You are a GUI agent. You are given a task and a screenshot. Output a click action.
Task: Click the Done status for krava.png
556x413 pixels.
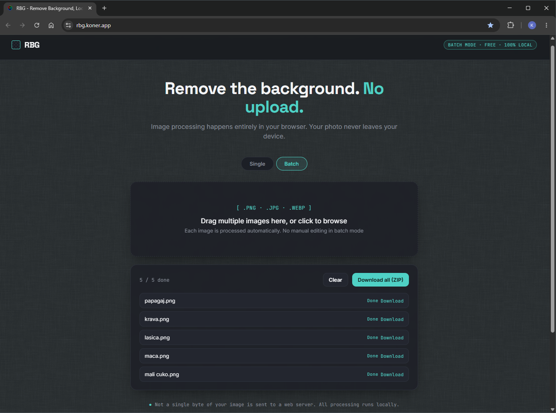click(x=373, y=319)
